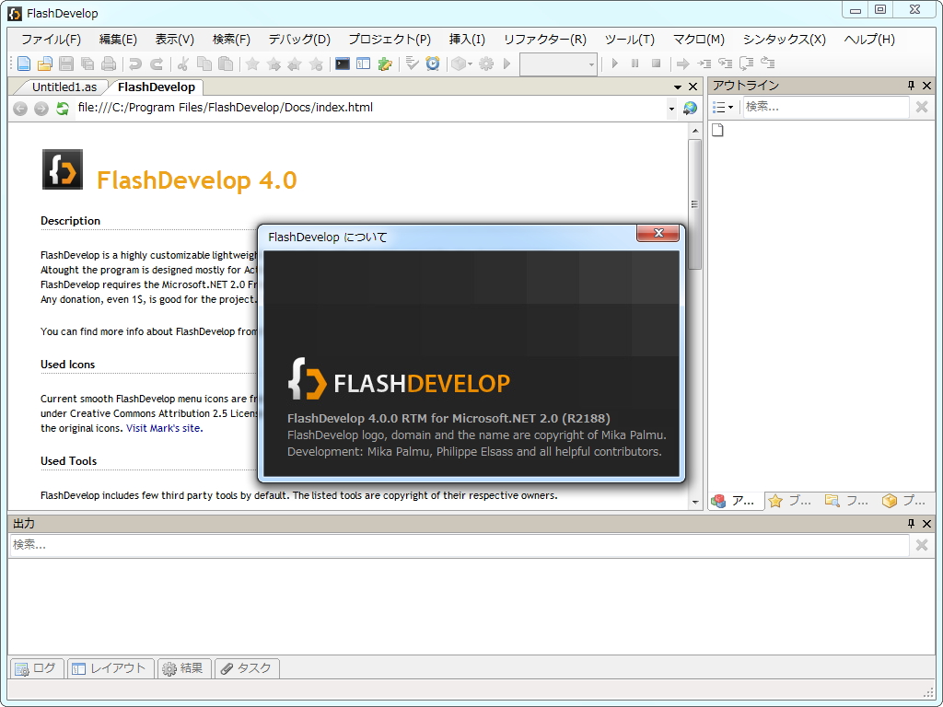Run the project with the Start arrow
This screenshot has height=707, width=943.
click(x=613, y=64)
